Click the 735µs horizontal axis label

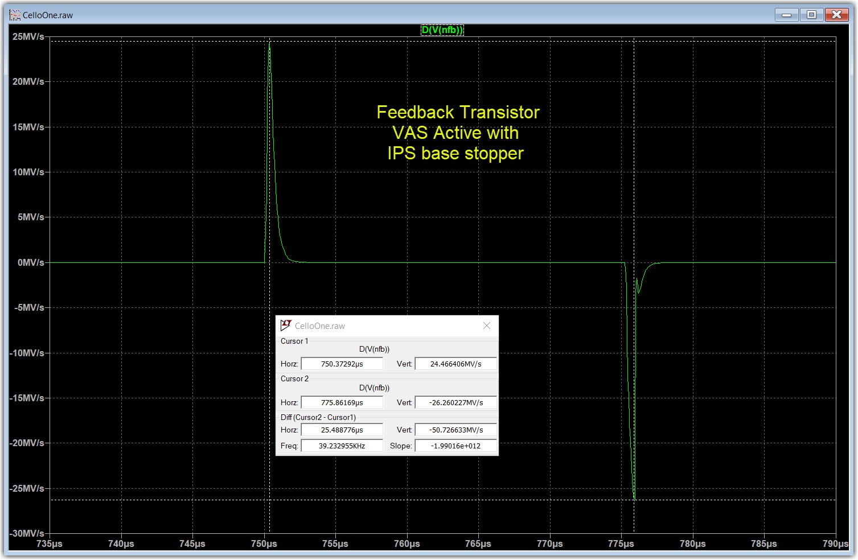pyautogui.click(x=50, y=543)
